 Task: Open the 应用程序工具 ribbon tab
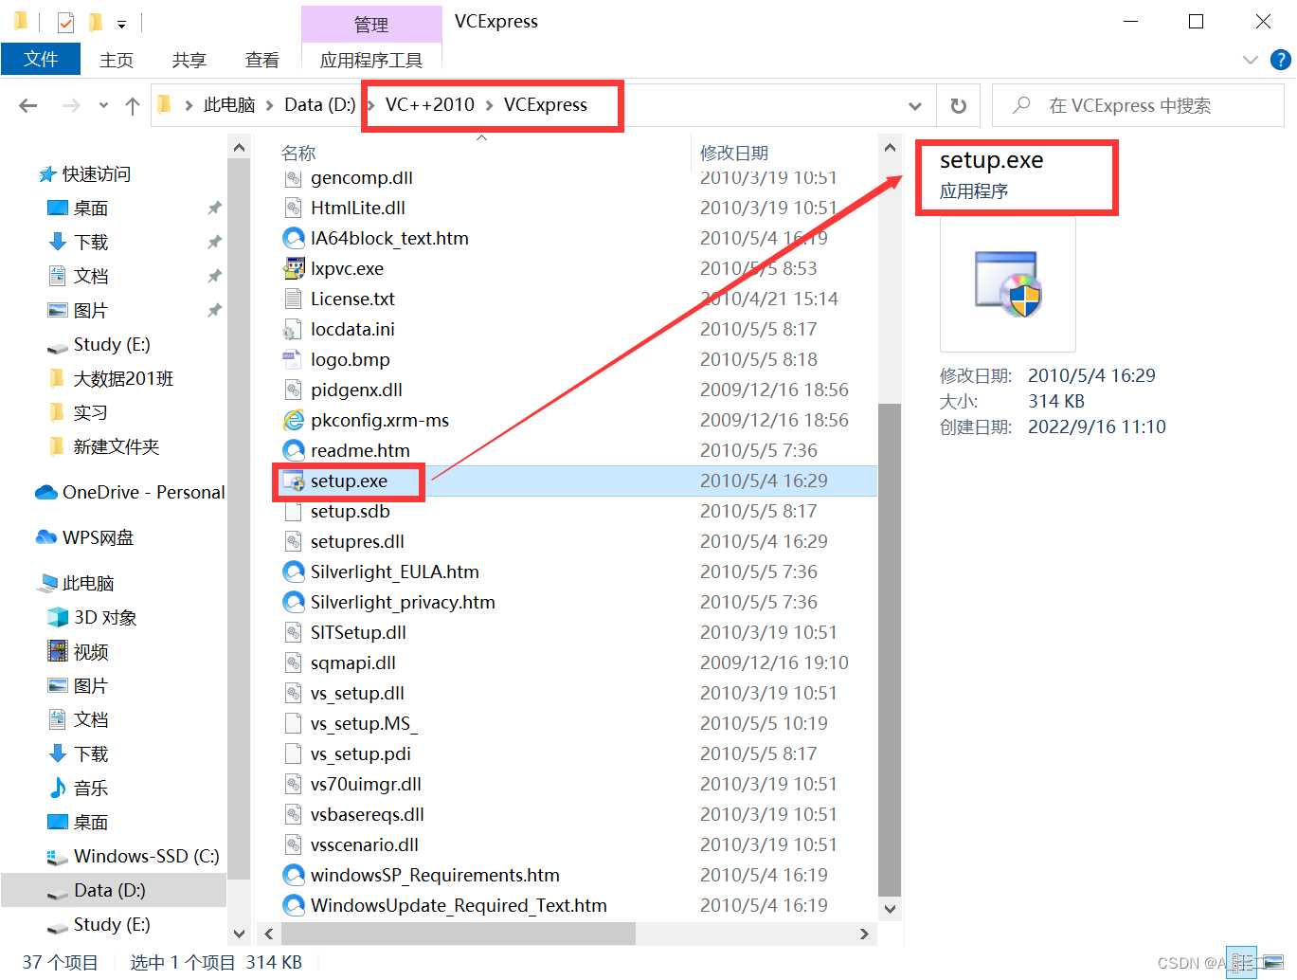tap(371, 60)
